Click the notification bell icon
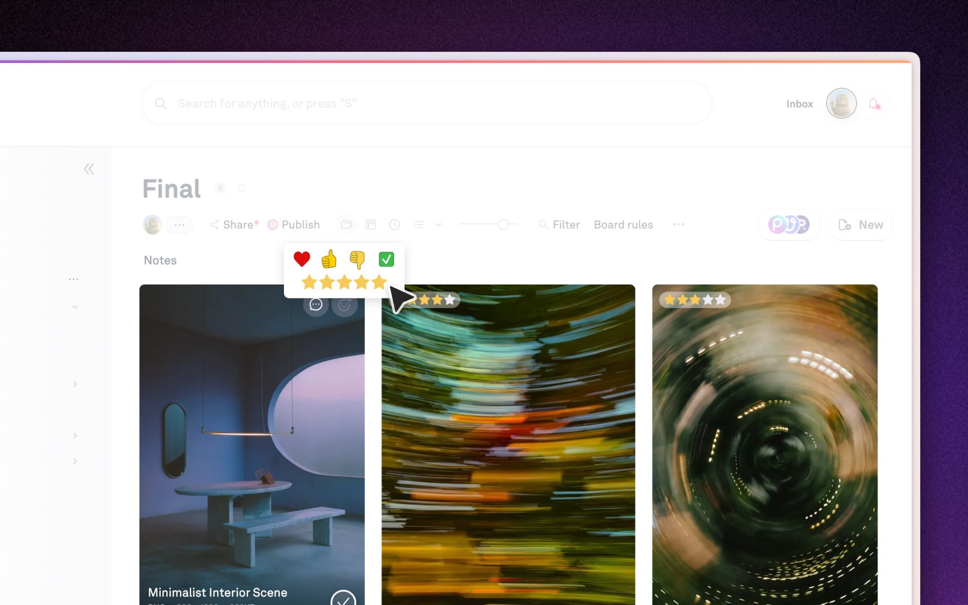Viewport: 968px width, 605px height. pos(874,103)
